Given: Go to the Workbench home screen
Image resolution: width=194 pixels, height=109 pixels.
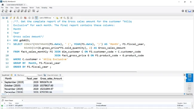Looking at the screenshot, I should click(x=3, y=5).
